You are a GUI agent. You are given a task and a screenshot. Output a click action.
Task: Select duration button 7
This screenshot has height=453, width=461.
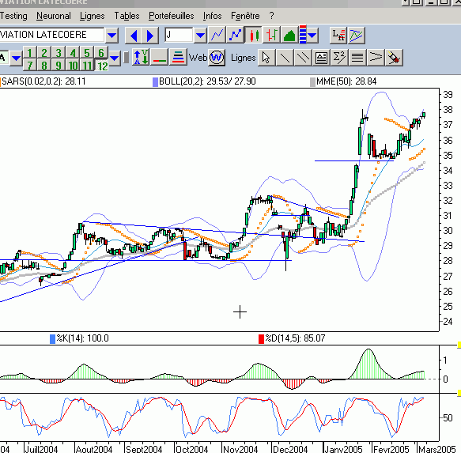click(30, 66)
